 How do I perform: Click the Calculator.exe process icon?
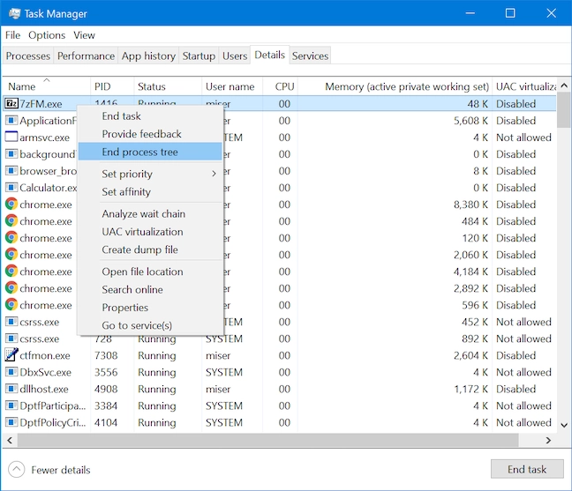tap(11, 188)
